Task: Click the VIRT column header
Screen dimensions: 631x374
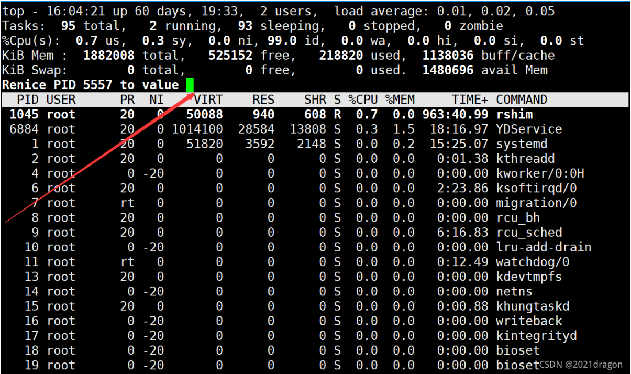Action: click(208, 100)
